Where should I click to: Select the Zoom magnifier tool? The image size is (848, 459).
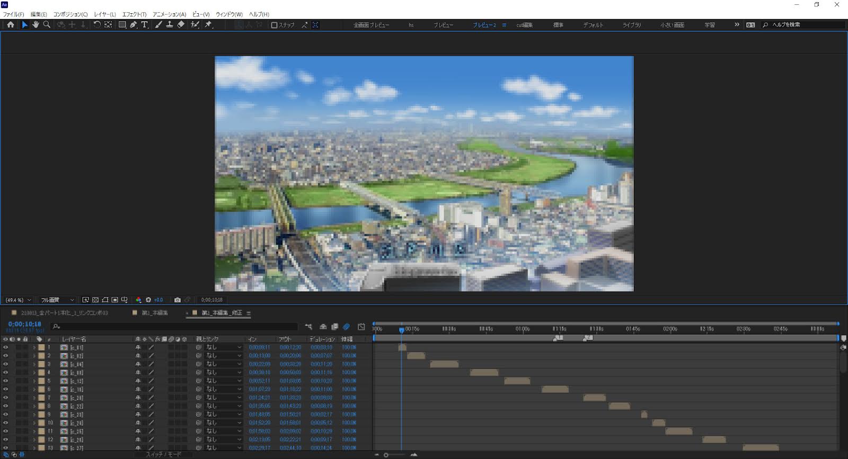(47, 24)
